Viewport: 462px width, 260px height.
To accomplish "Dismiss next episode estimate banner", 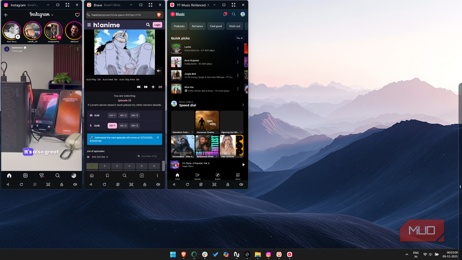I will click(158, 138).
